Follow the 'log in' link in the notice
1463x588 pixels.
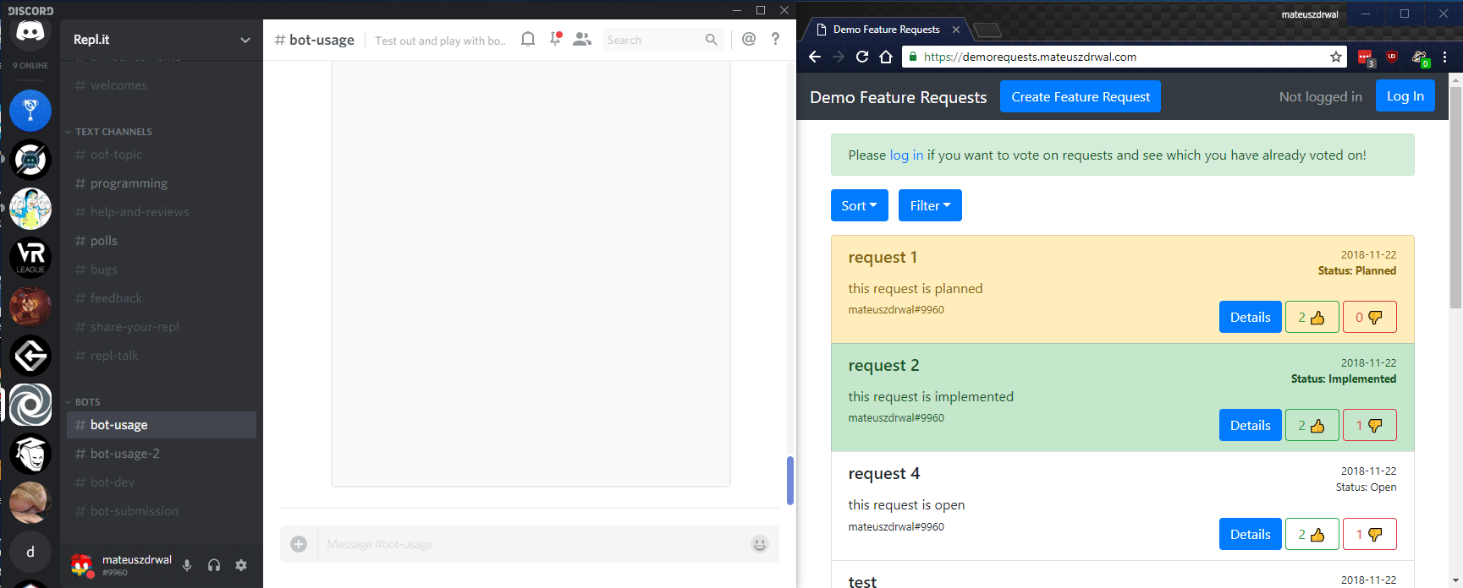tap(906, 155)
